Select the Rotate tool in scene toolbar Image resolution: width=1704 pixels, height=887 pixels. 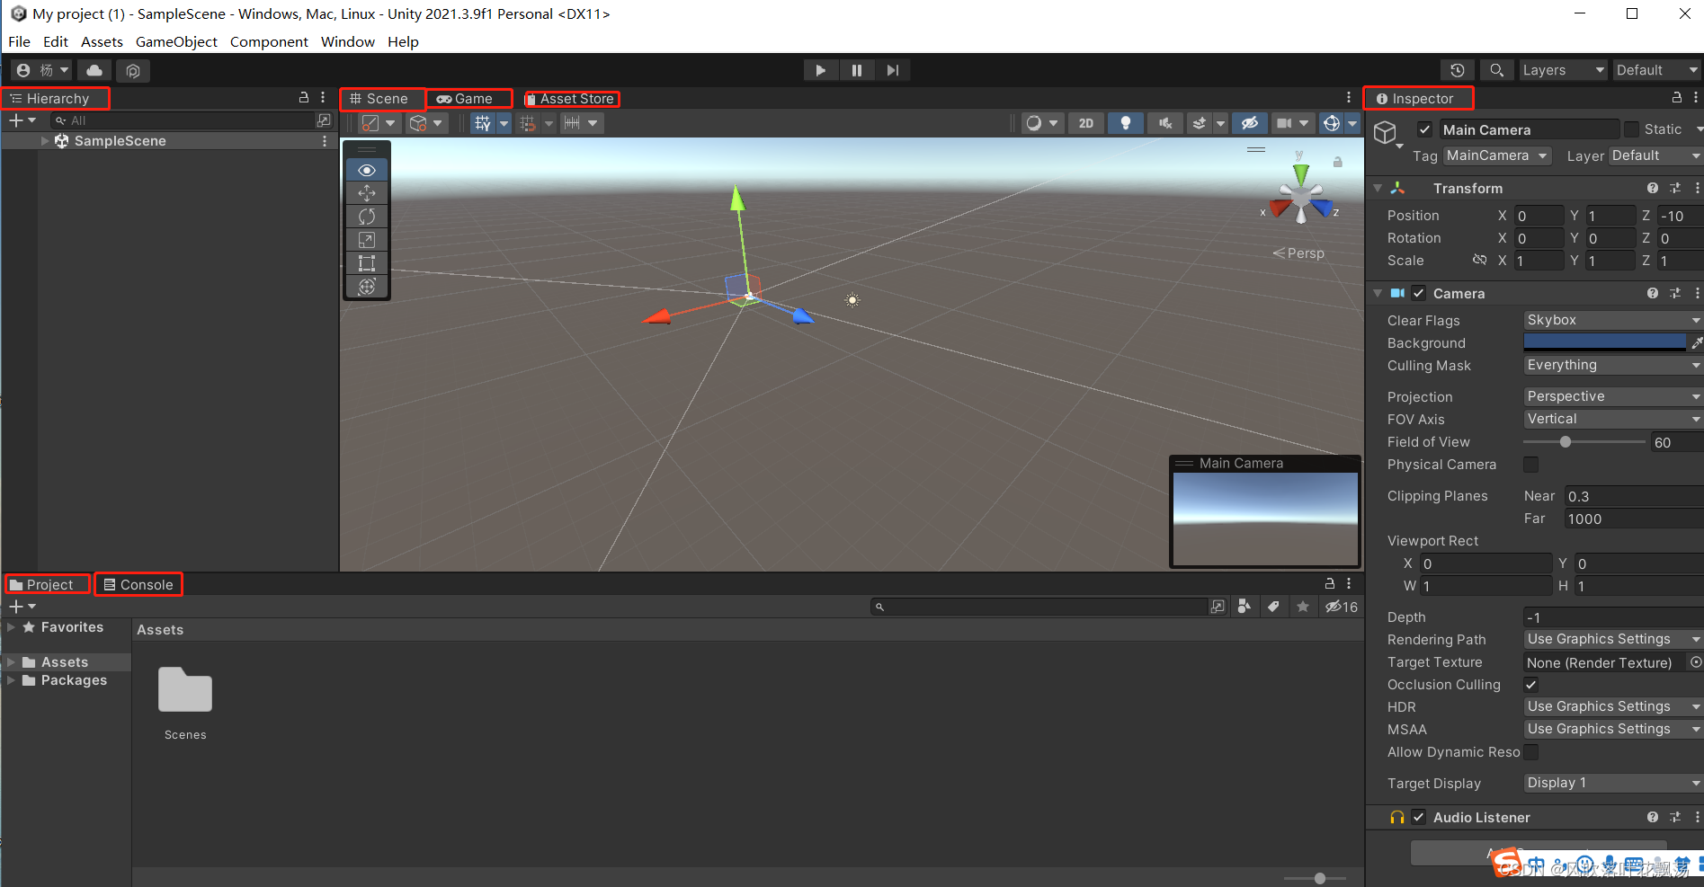coord(367,217)
